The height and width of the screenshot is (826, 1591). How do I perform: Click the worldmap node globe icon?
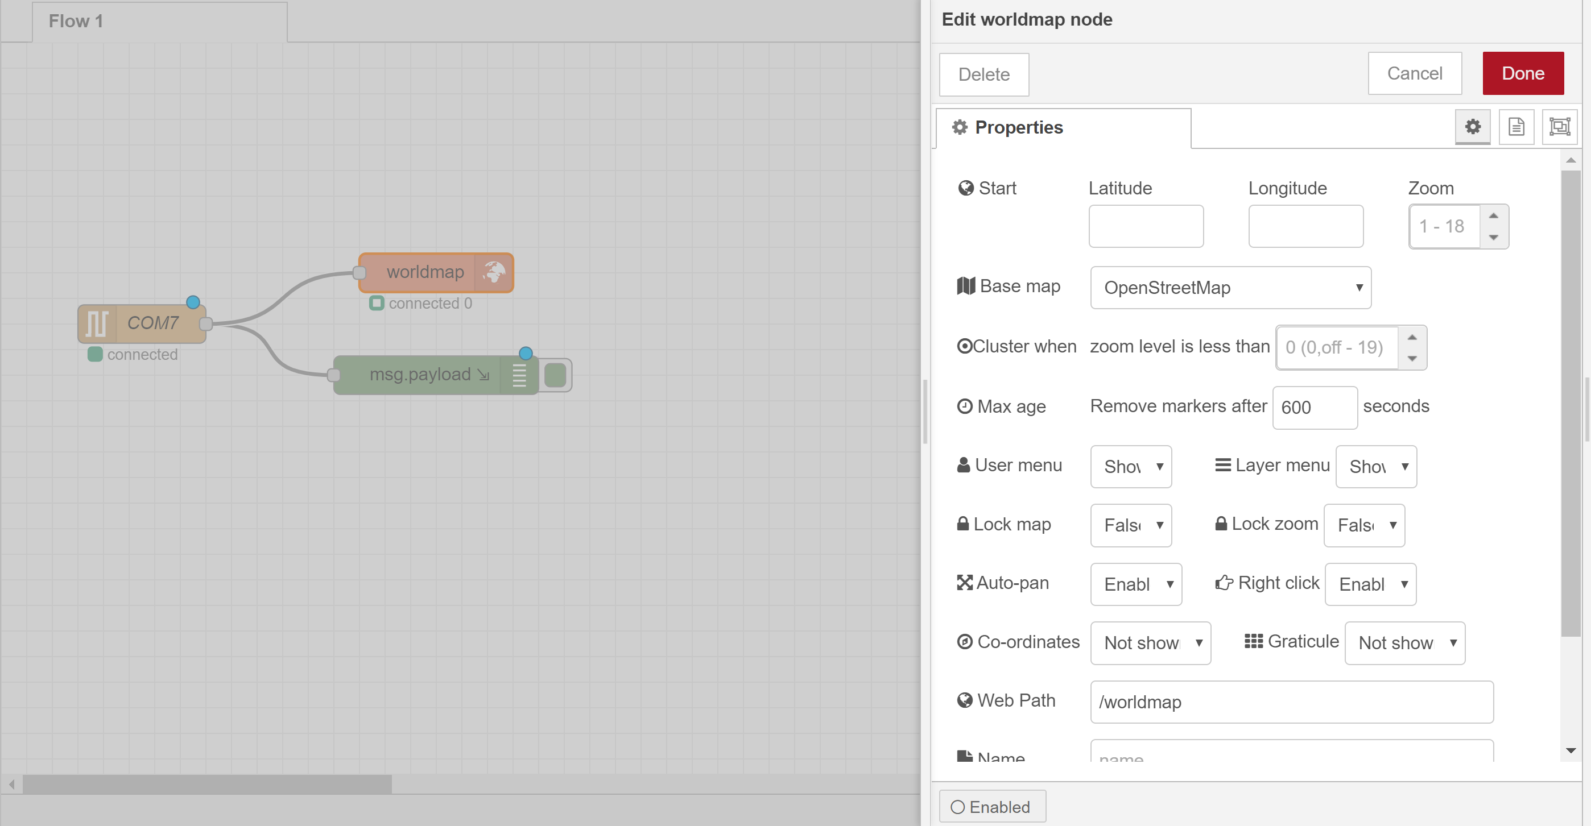click(494, 272)
